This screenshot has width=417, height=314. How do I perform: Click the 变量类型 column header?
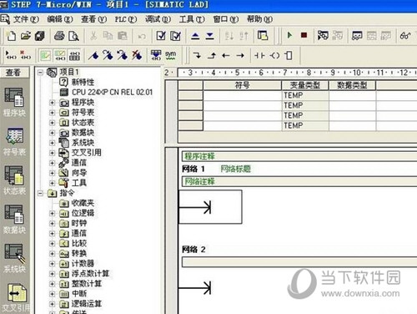coord(305,85)
